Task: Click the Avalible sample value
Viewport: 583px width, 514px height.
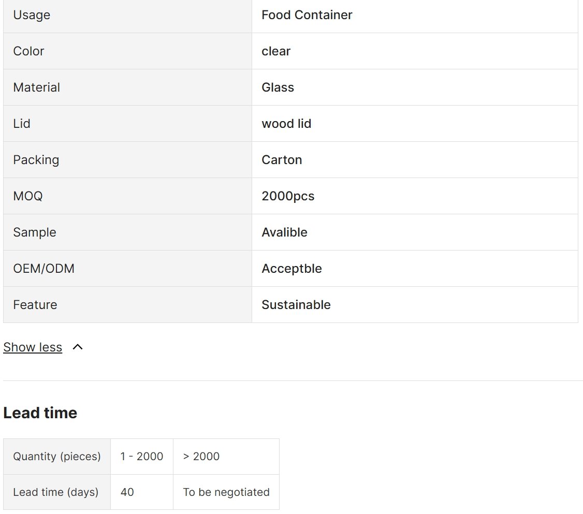Action: tap(284, 232)
